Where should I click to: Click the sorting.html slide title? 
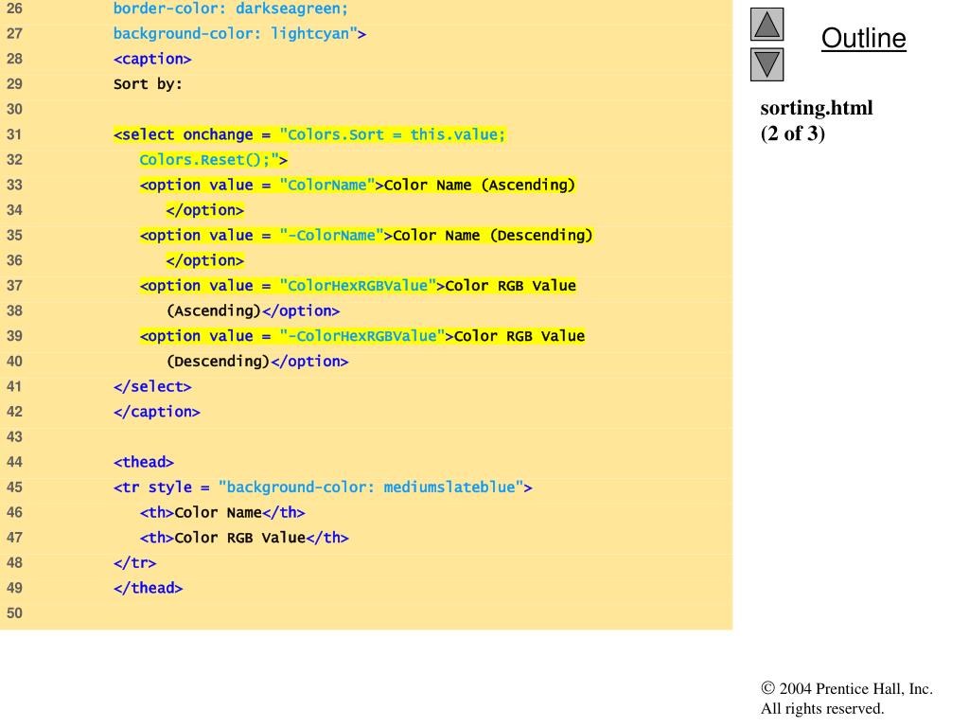coord(816,108)
